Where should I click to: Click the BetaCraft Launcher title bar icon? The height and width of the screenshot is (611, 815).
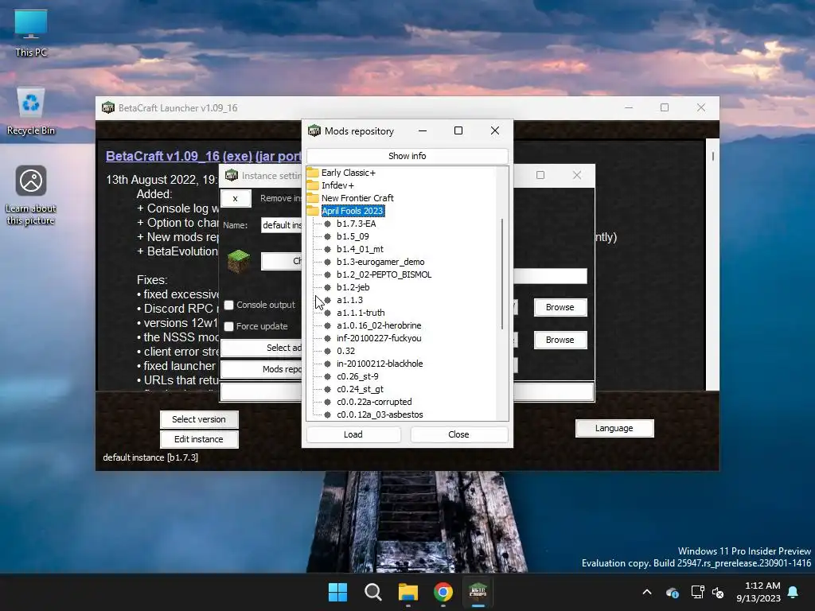pyautogui.click(x=108, y=107)
